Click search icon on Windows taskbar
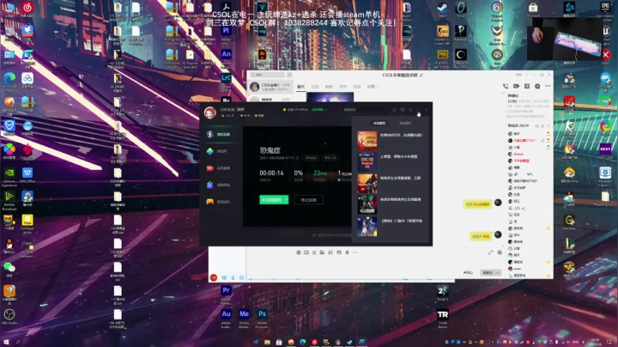Screen dimensions: 618x347 pyautogui.click(x=18, y=342)
